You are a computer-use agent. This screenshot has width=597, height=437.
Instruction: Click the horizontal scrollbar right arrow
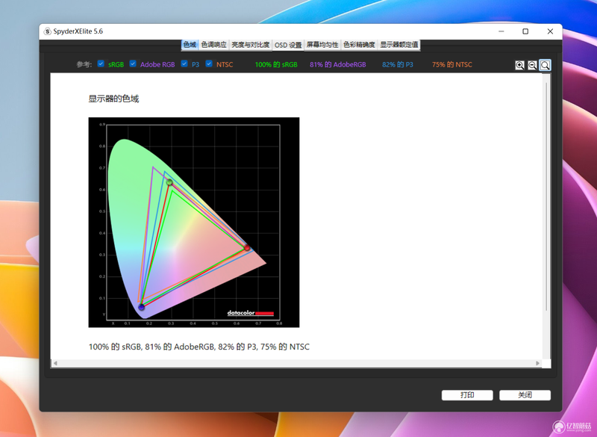(x=537, y=363)
